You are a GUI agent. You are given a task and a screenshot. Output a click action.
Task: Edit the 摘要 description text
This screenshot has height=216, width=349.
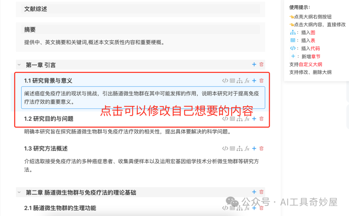(x=94, y=43)
